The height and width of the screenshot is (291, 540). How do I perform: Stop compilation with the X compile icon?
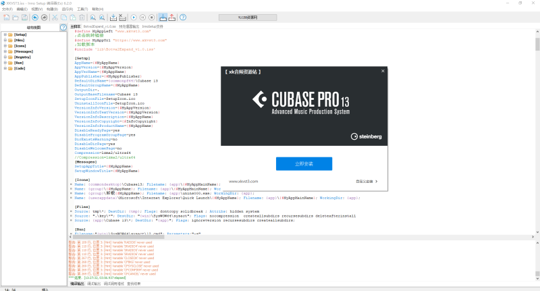pyautogui.click(x=123, y=18)
